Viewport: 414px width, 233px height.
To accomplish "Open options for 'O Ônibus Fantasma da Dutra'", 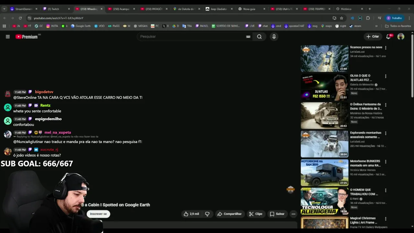I will click(386, 105).
